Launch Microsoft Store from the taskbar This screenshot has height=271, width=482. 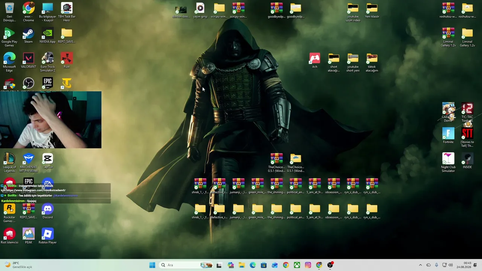pos(264,265)
